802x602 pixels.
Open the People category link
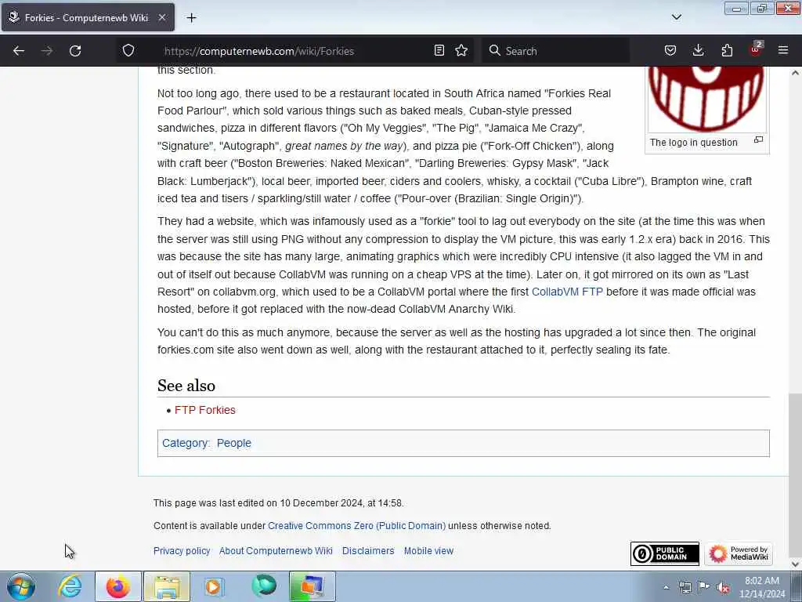tap(233, 443)
